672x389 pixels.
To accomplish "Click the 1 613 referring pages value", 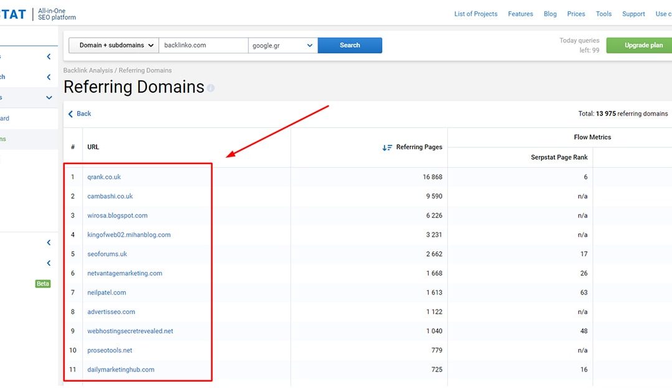I will (x=434, y=293).
